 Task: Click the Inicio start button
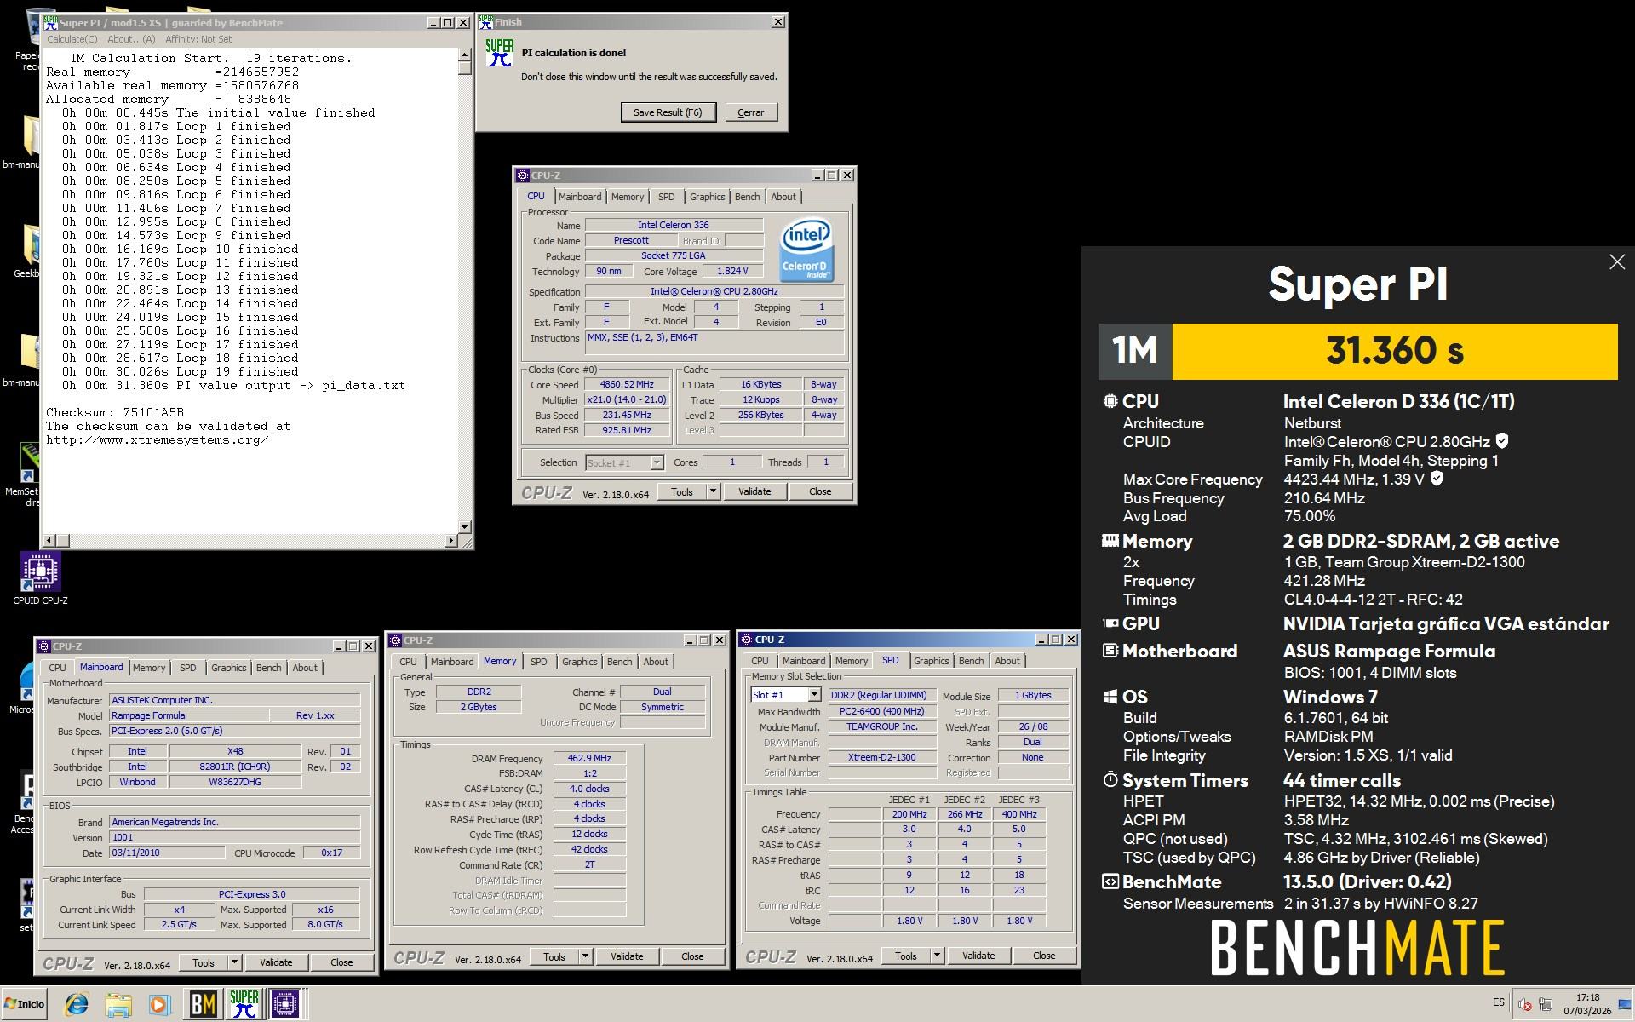point(24,1003)
